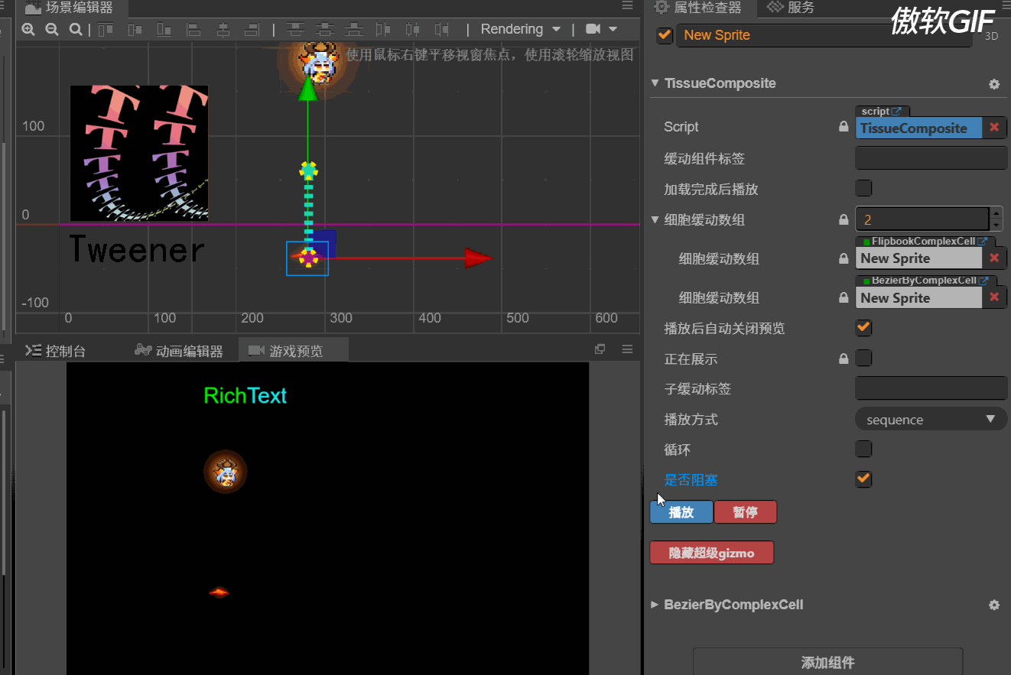Click the TissueComposite component settings gear

993,84
